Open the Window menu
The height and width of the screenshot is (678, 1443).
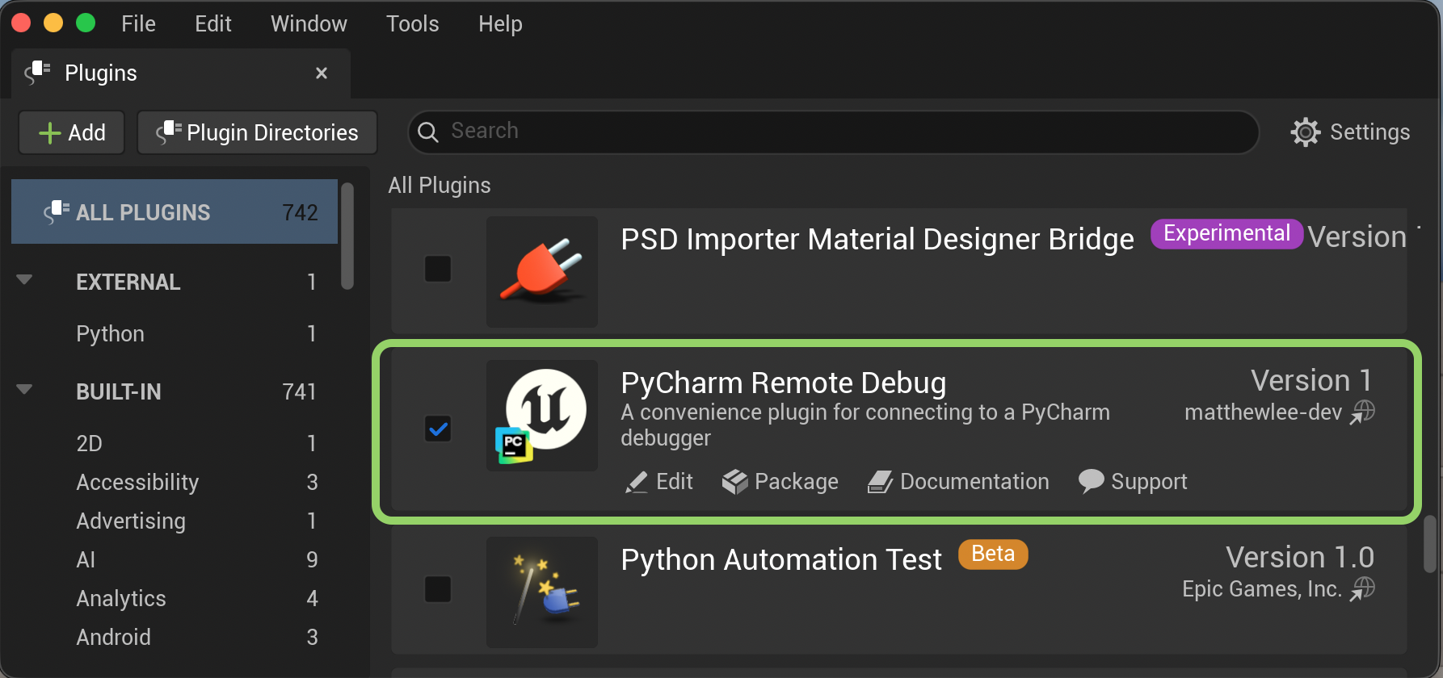309,24
